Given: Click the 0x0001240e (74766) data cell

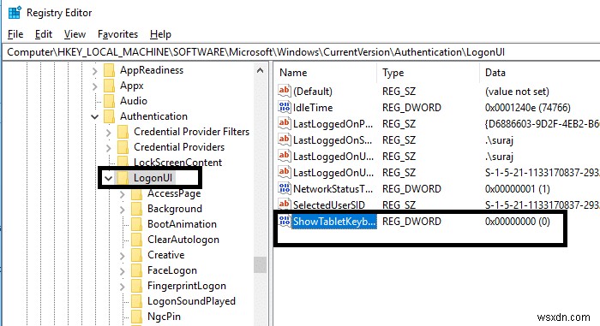Looking at the screenshot, I should coord(528,108).
